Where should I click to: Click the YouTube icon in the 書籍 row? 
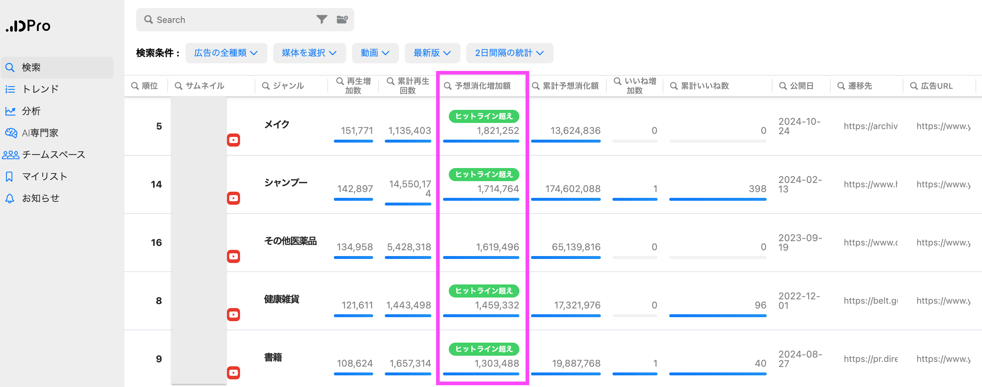coord(233,372)
